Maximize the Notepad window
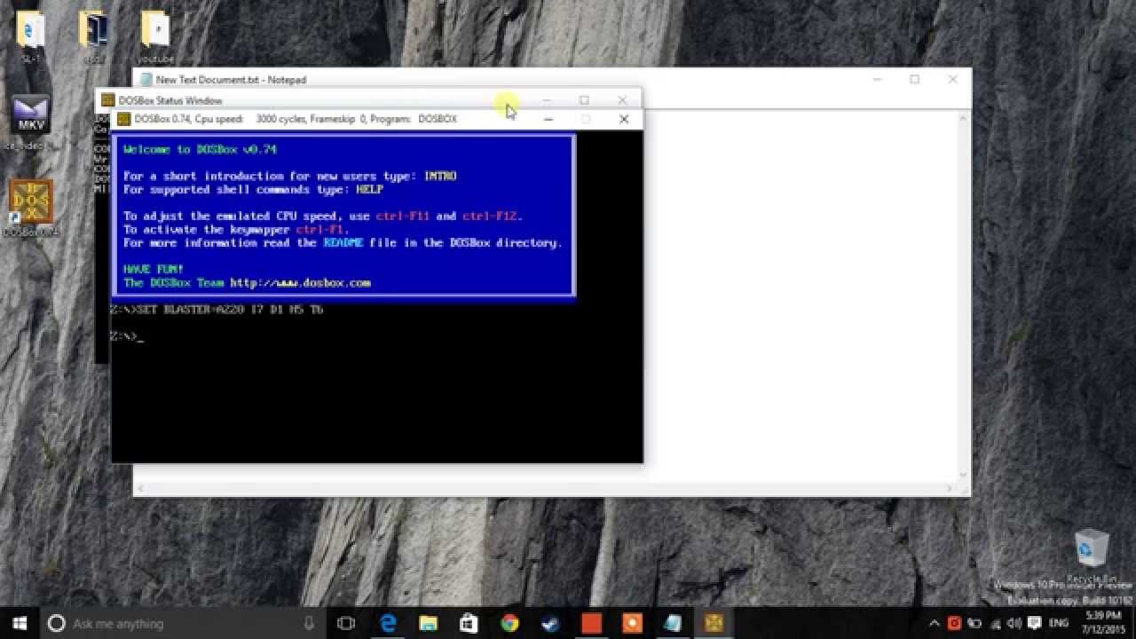This screenshot has height=639, width=1136. pyautogui.click(x=915, y=79)
